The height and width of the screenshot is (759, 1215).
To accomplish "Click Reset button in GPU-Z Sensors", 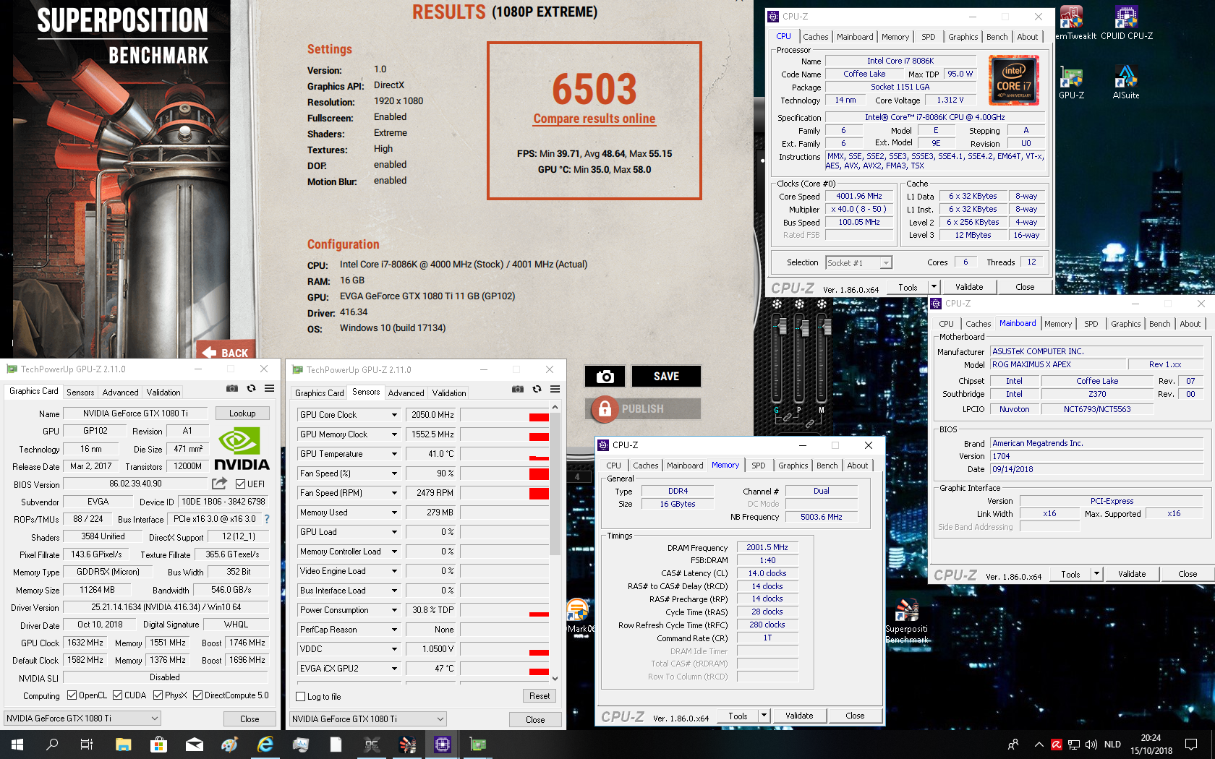I will coord(540,696).
